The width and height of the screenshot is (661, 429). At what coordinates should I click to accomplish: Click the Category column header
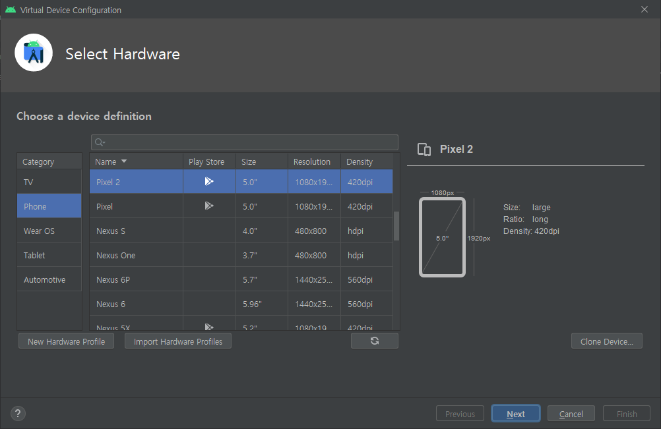click(49, 161)
